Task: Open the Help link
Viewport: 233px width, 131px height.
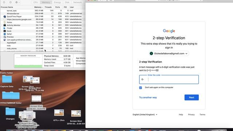Action: click(181, 115)
